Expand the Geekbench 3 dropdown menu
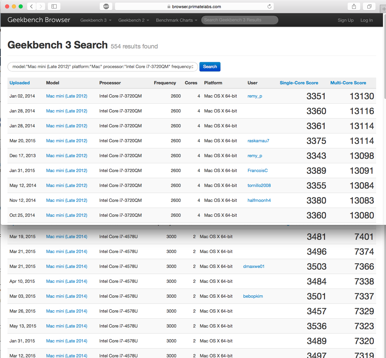 (x=96, y=20)
